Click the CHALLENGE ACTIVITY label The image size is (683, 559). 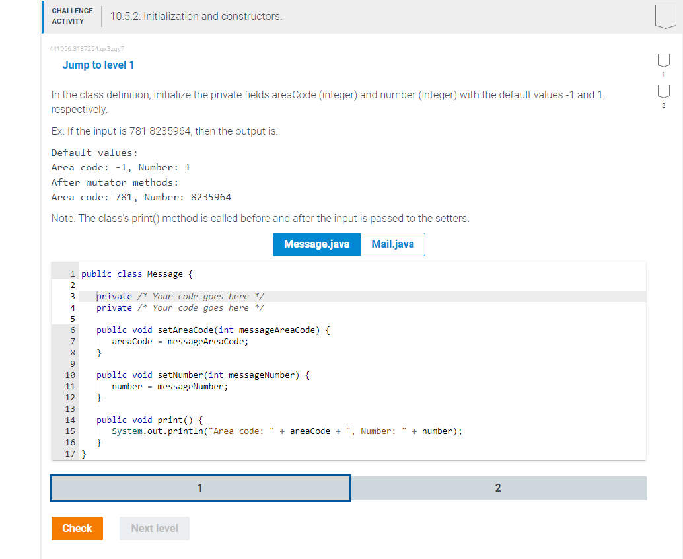72,15
